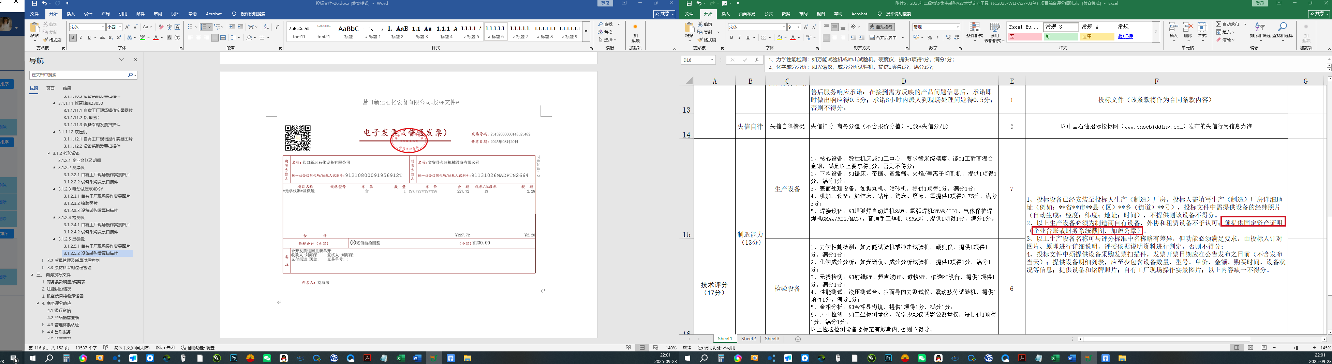1332x364 pixels.
Task: Increase decimal places in Excel
Action: [948, 38]
